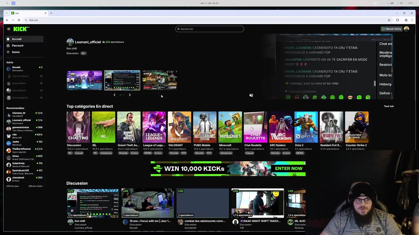Open offline channel ErenYaeger22

24,98
